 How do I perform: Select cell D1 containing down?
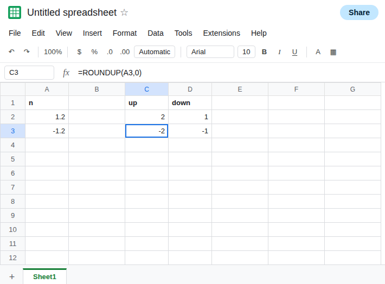190,102
